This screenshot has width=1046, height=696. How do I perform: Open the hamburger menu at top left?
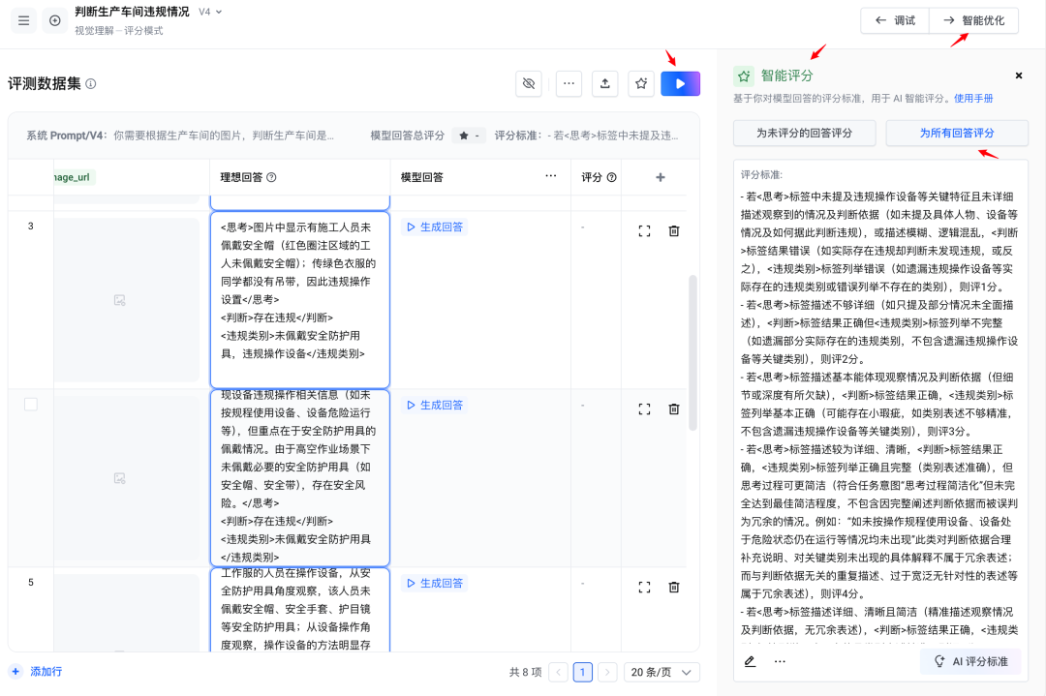pyautogui.click(x=24, y=20)
